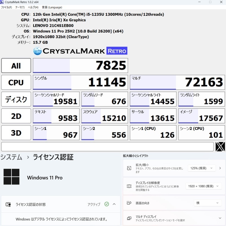Click the 拡大縮小とレイアウト heading
This screenshot has height=226, width=226.
coord(136,156)
